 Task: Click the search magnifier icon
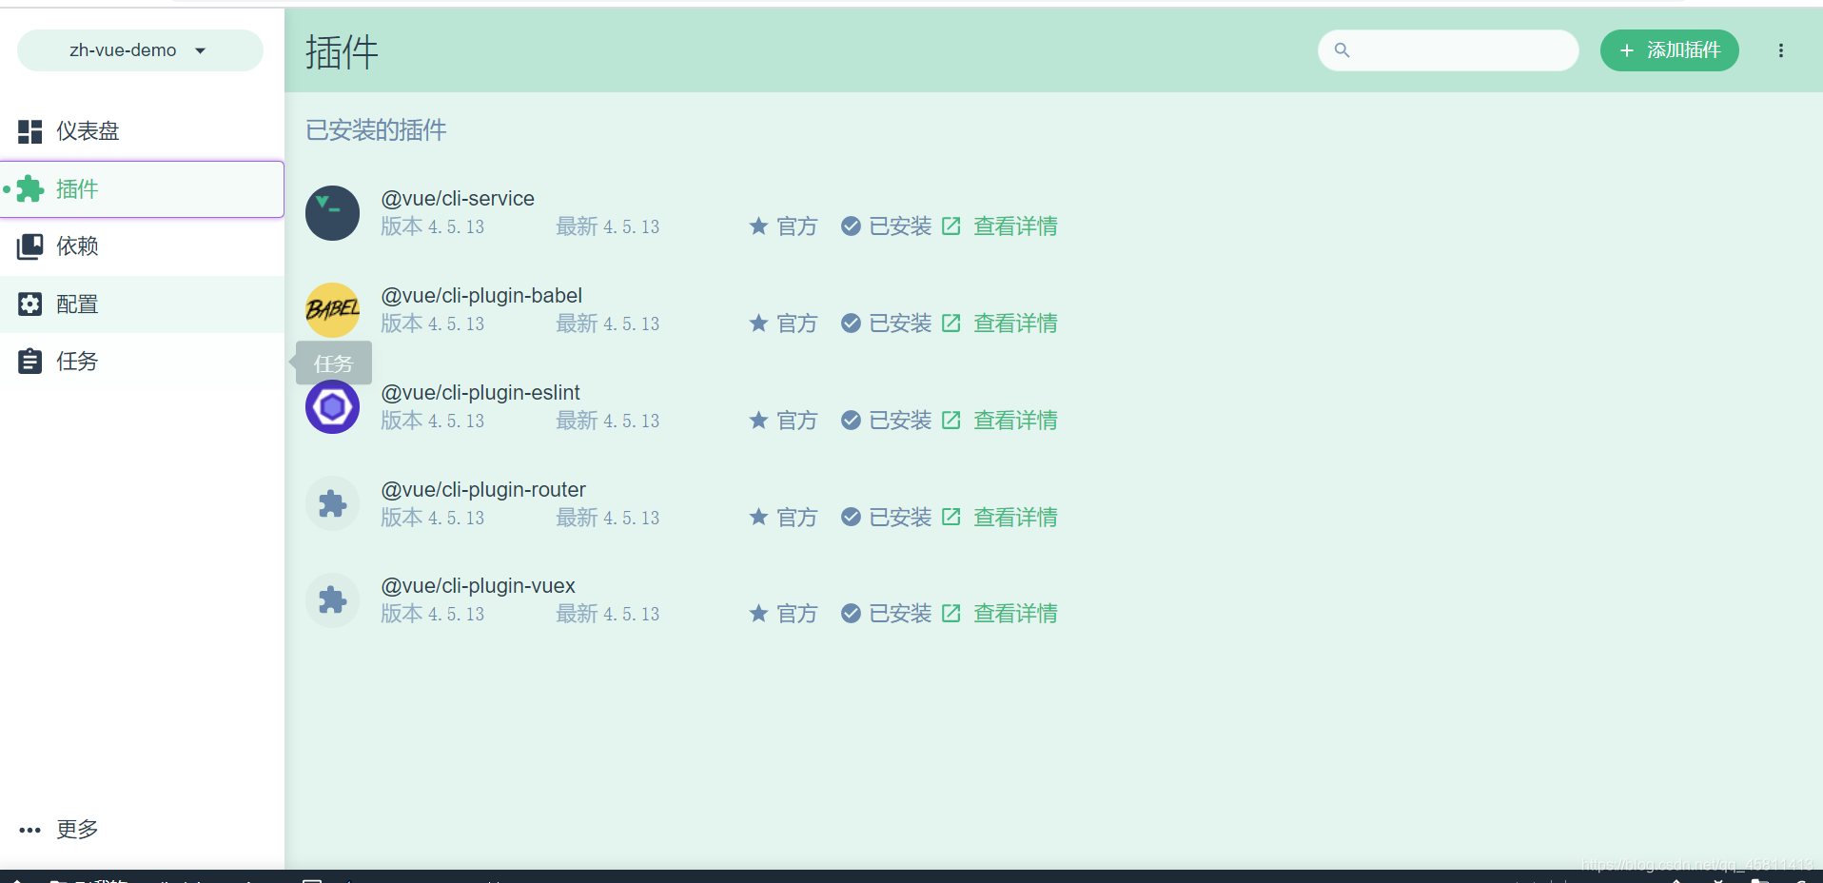coord(1342,50)
